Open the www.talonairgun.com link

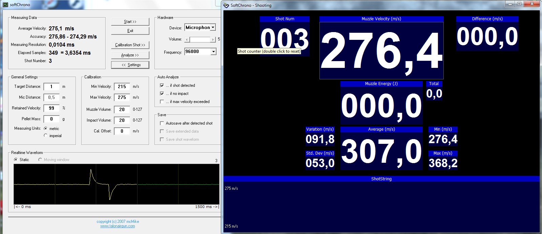pos(118,226)
